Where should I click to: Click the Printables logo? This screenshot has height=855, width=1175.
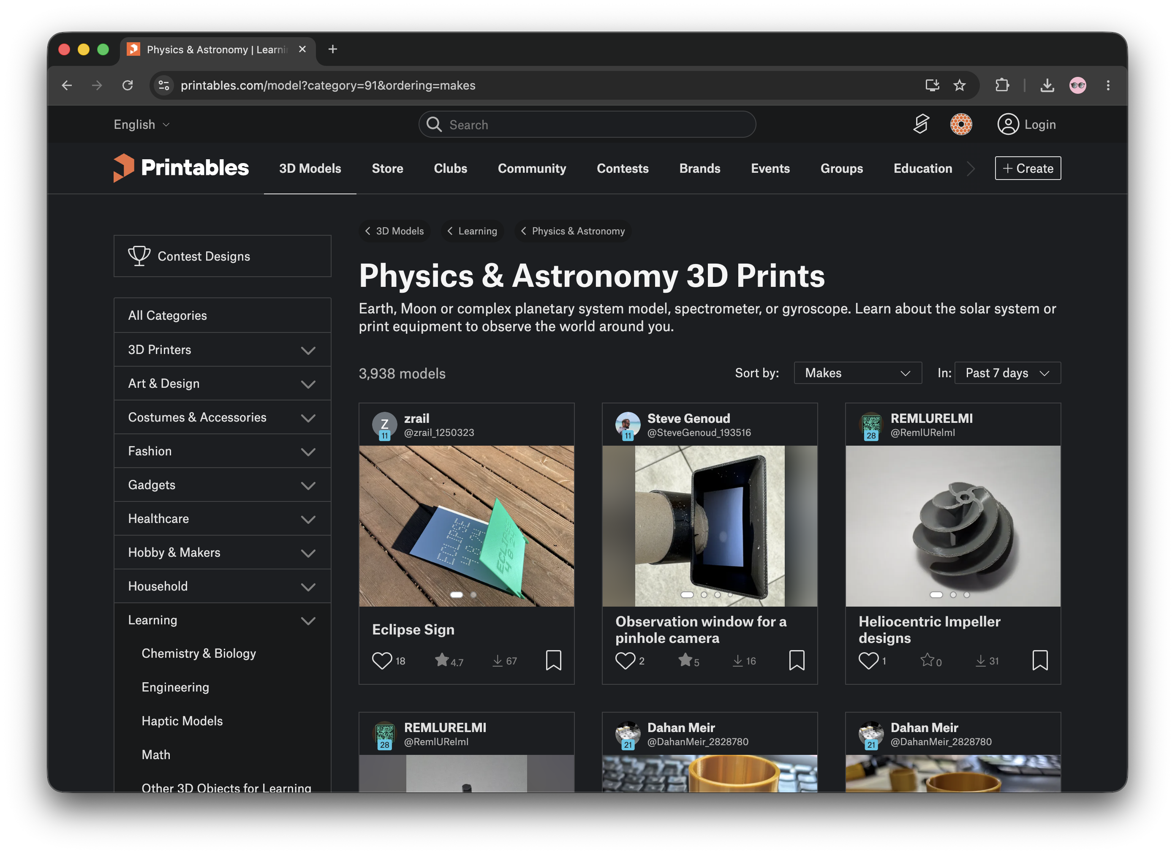coord(181,168)
